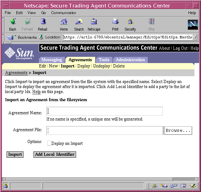Click the Import button
Screen dimensions: 201x192
coord(15,155)
